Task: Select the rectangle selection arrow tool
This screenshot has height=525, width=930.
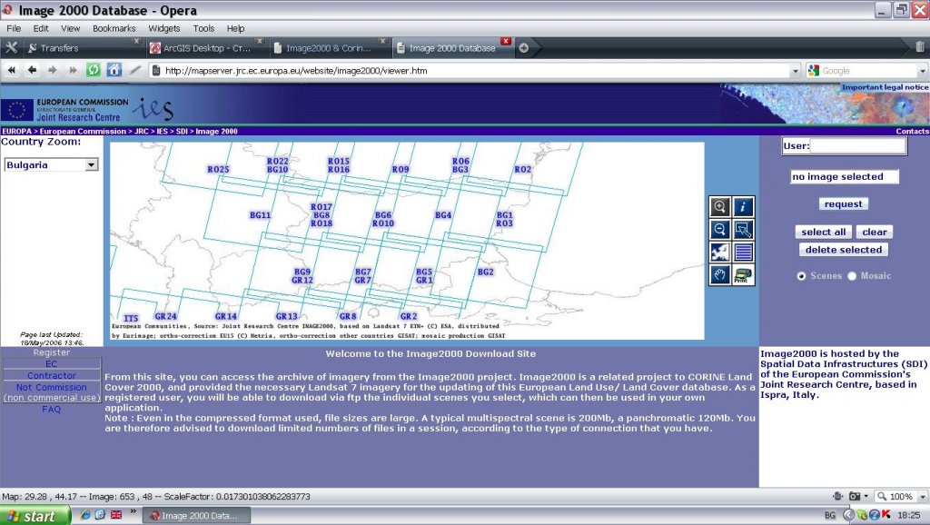Action: coord(743,230)
